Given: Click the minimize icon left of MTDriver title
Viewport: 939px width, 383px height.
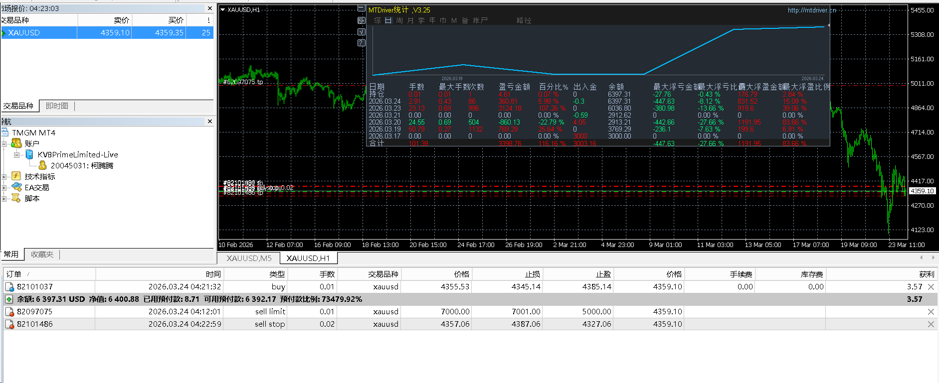Looking at the screenshot, I should [x=362, y=9].
